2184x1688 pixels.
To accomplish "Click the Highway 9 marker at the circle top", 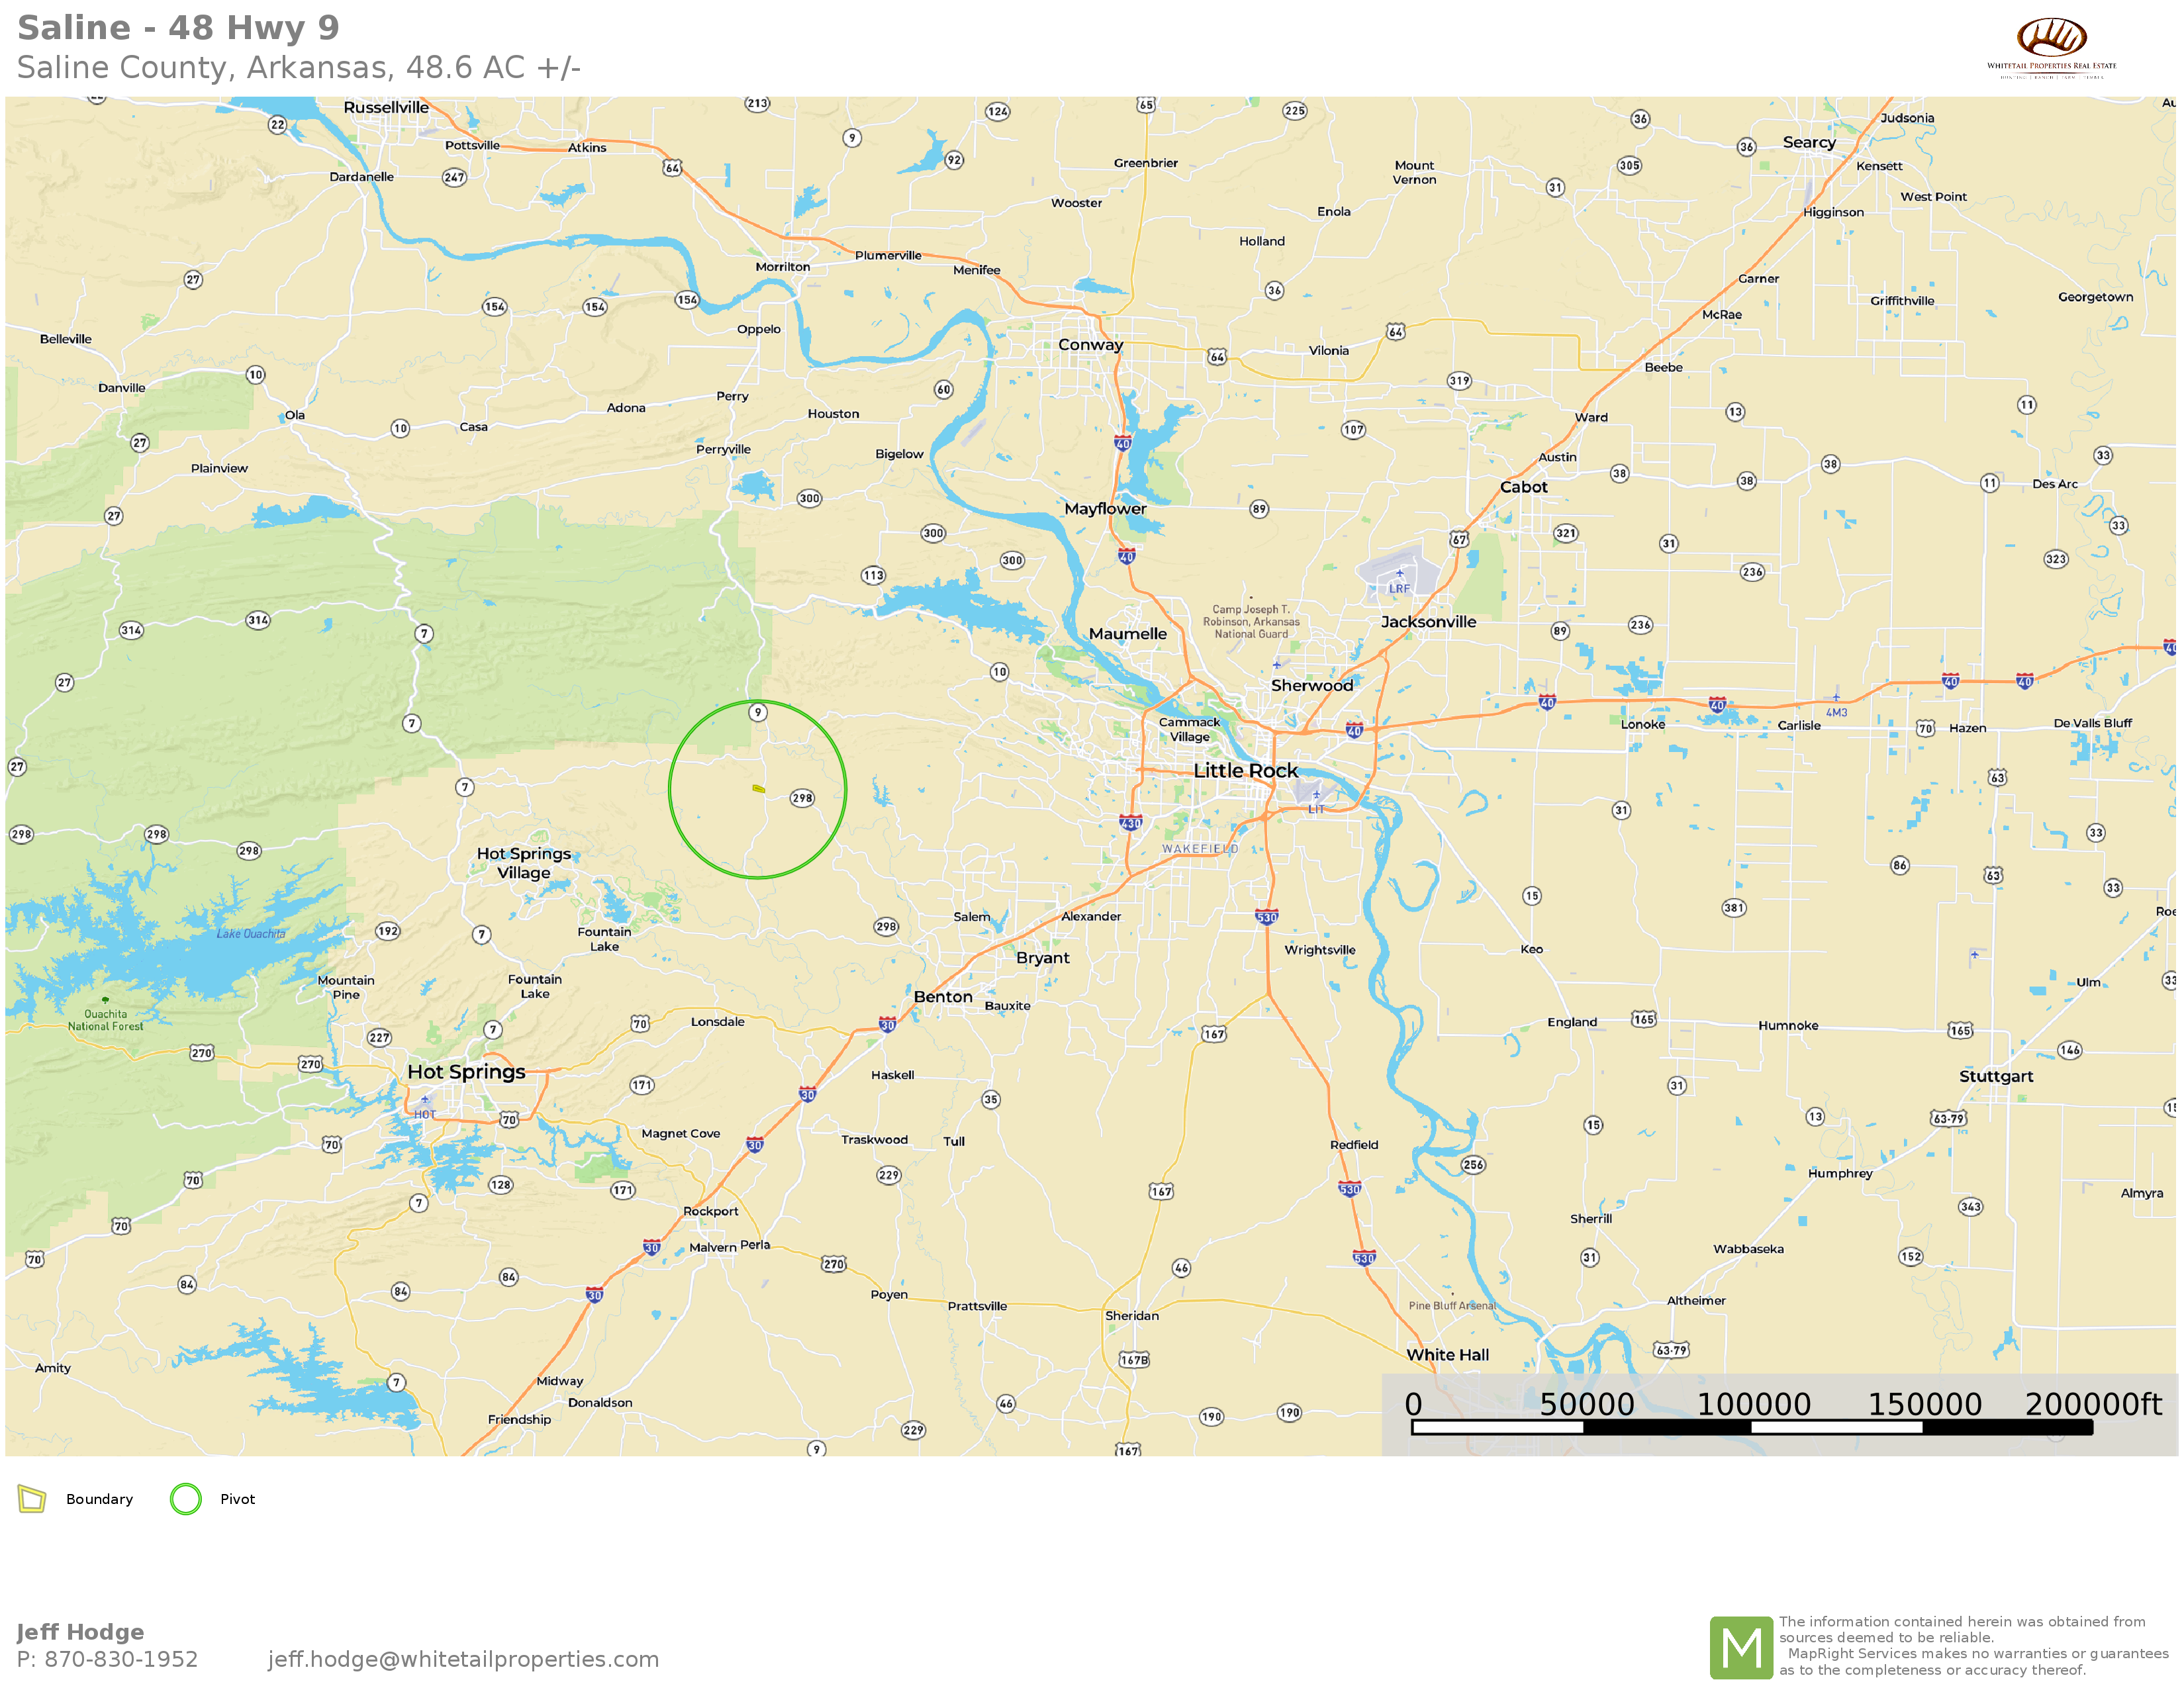I will pyautogui.click(x=758, y=712).
